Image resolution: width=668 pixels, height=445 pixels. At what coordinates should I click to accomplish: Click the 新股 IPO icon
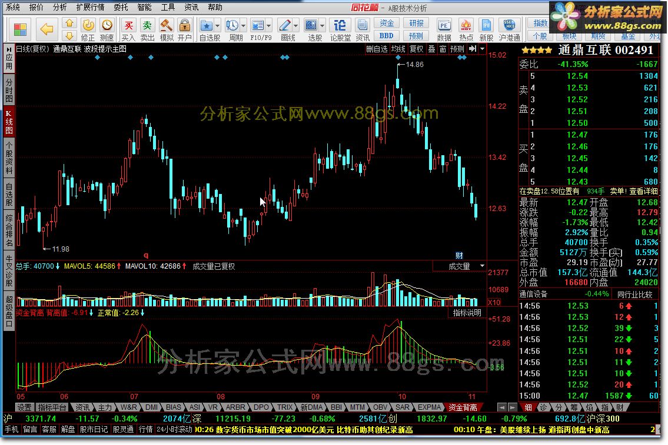[x=486, y=25]
